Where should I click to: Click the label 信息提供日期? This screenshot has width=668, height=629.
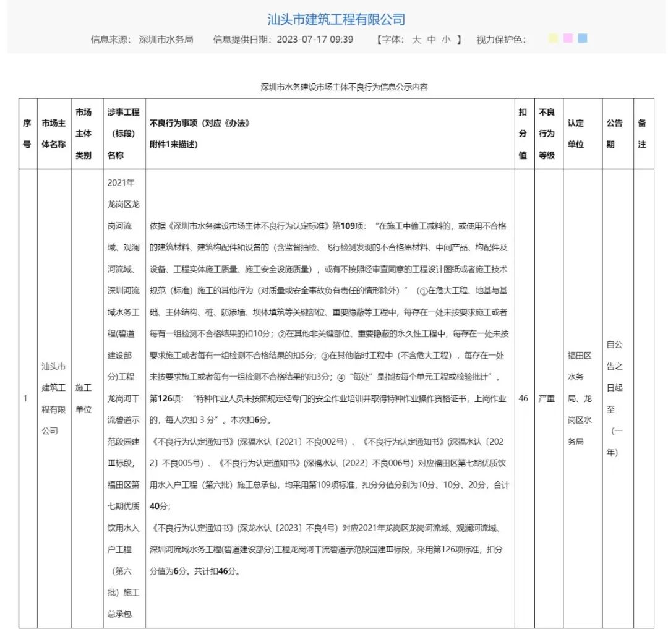(x=243, y=40)
